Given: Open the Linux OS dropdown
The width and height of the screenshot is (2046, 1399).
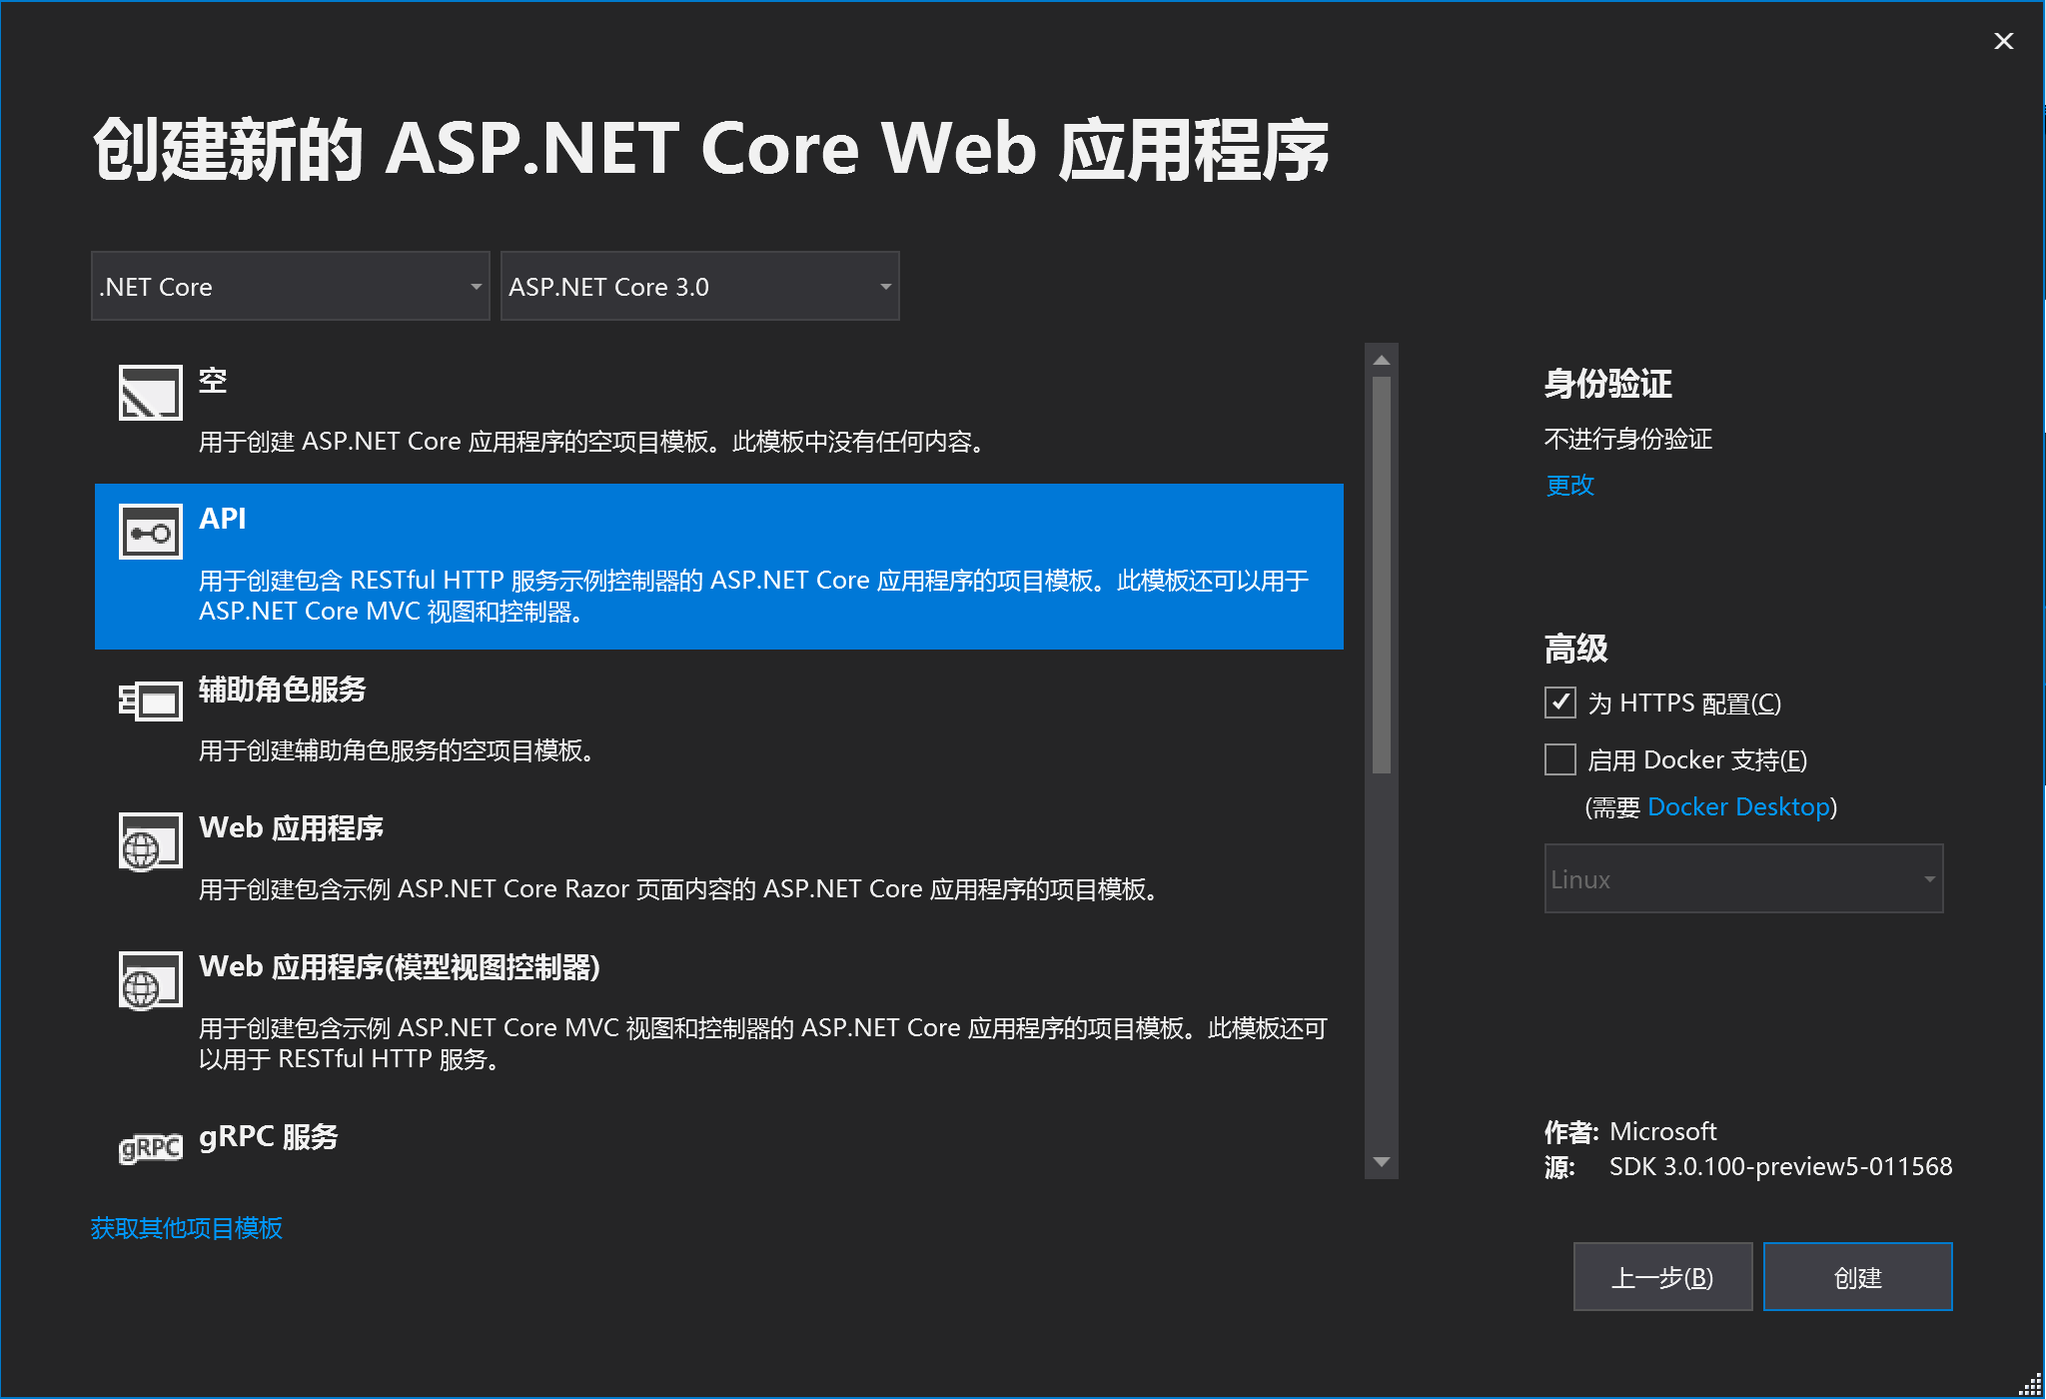Looking at the screenshot, I should [x=1743, y=879].
